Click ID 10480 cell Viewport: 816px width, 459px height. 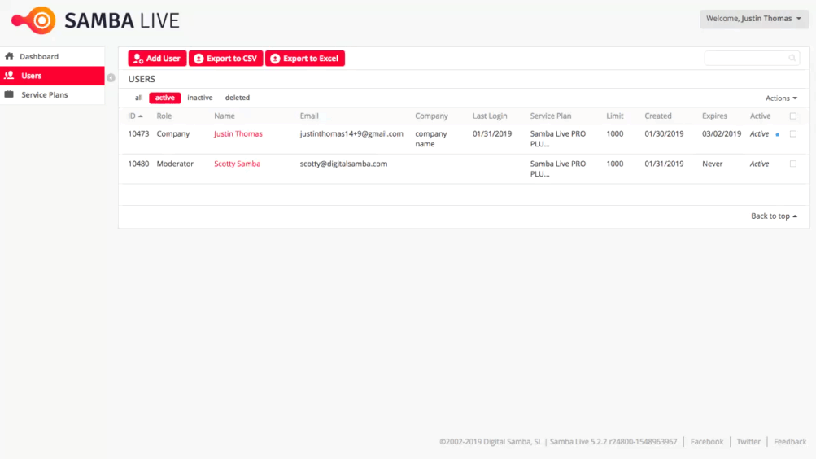point(138,164)
